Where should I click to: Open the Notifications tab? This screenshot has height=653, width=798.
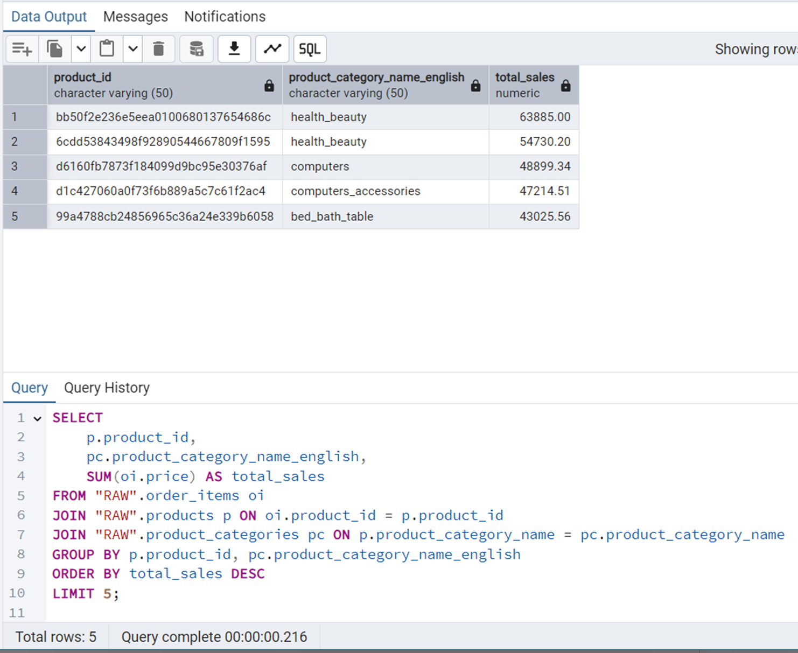225,17
